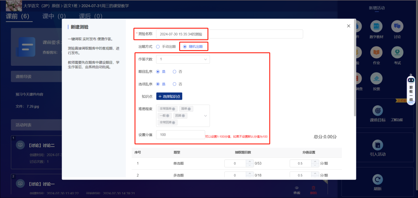This screenshot has height=198, width=418.
Task: Add a 作业 activity from the panel
Action: pos(376,53)
